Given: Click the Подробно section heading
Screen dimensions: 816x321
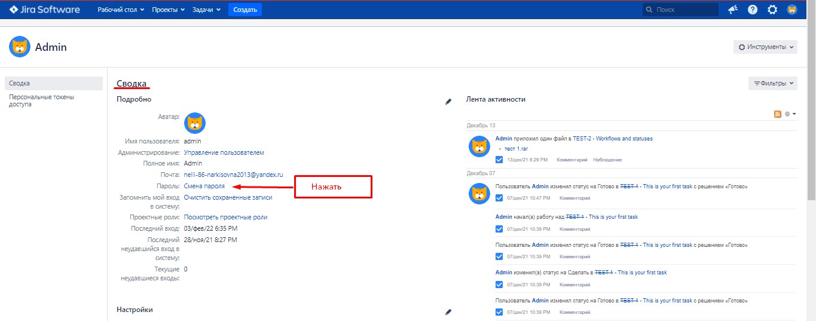Looking at the screenshot, I should (134, 99).
